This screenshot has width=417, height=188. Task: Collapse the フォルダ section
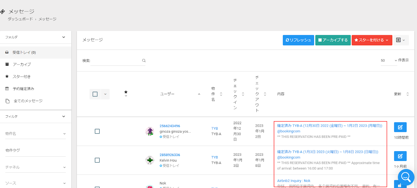[x=64, y=37]
